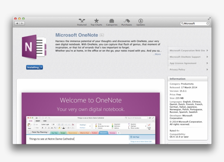Open Top Charts star icon
This screenshot has width=224, height=162.
coord(96,21)
